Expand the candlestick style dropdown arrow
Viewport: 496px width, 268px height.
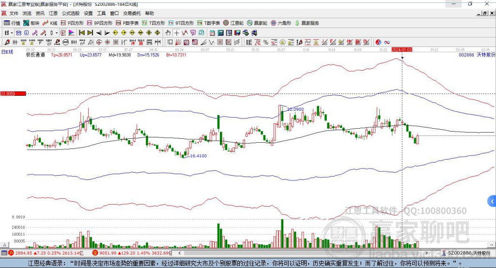[x=57, y=33]
